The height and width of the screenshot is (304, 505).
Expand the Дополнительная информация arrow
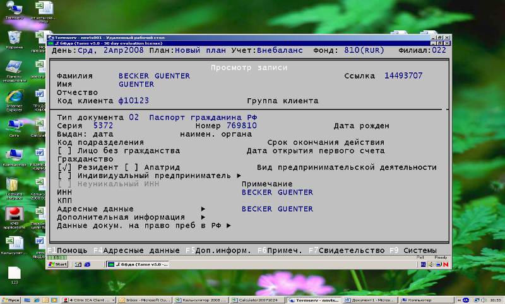coord(203,218)
